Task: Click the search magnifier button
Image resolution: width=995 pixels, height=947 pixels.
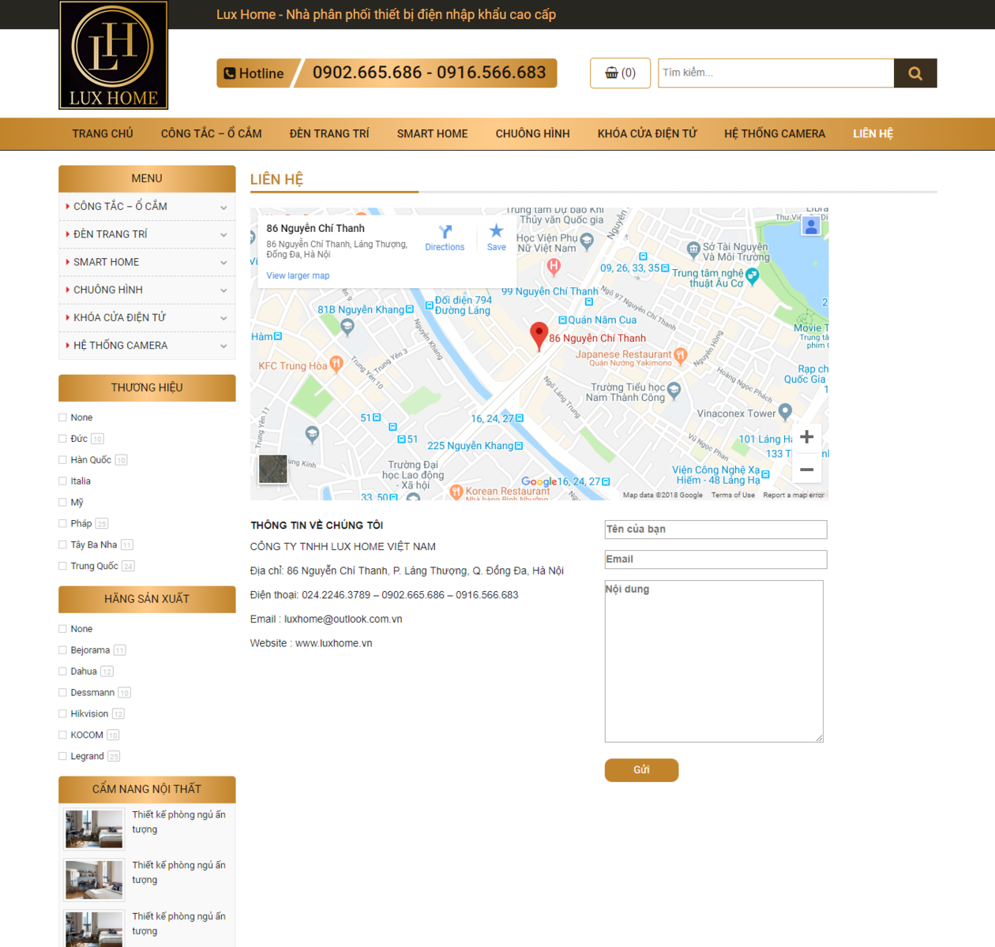Action: (x=915, y=73)
